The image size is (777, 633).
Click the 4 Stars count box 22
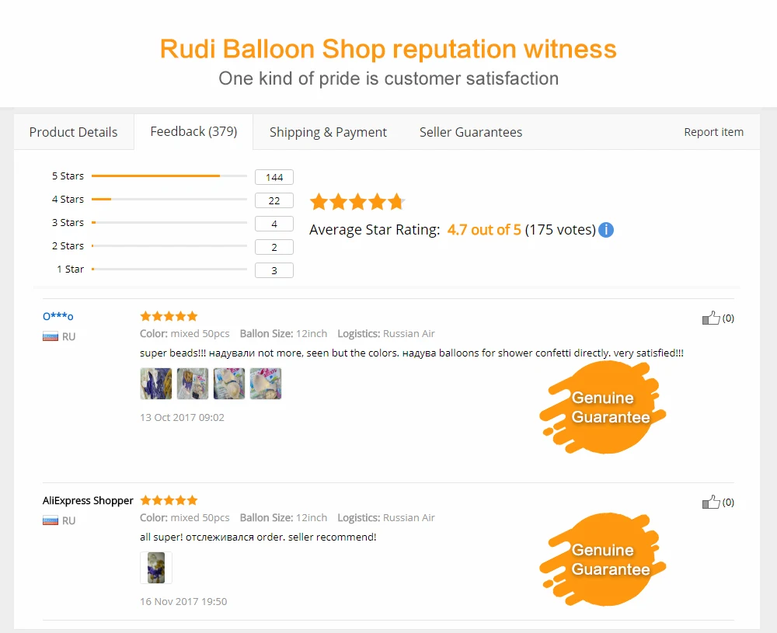point(274,200)
